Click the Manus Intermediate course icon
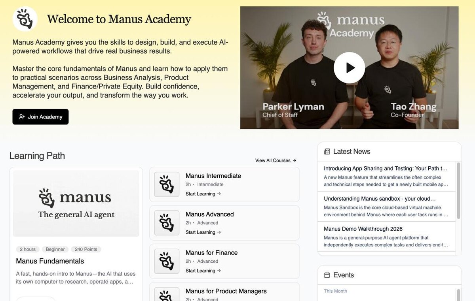Image resolution: width=475 pixels, height=301 pixels. coord(167,184)
